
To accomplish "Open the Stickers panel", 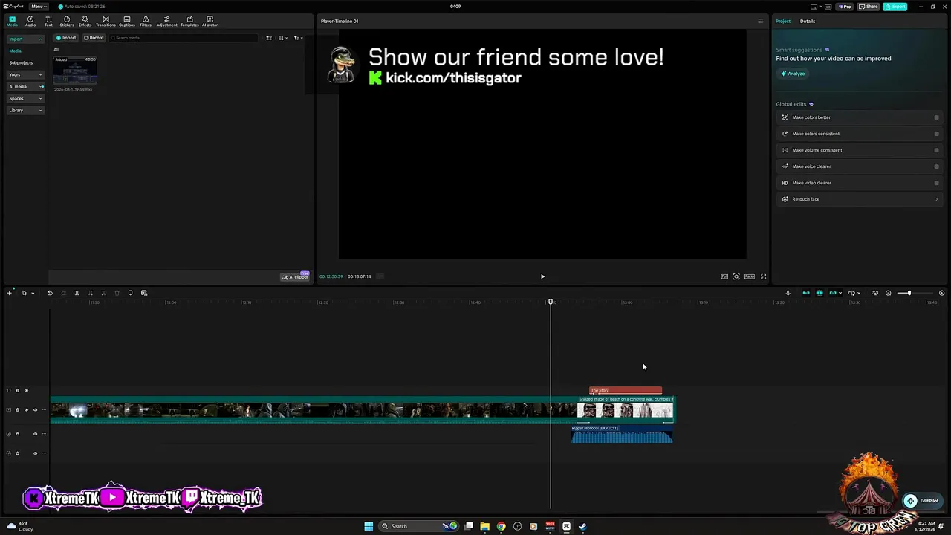I will coord(67,21).
